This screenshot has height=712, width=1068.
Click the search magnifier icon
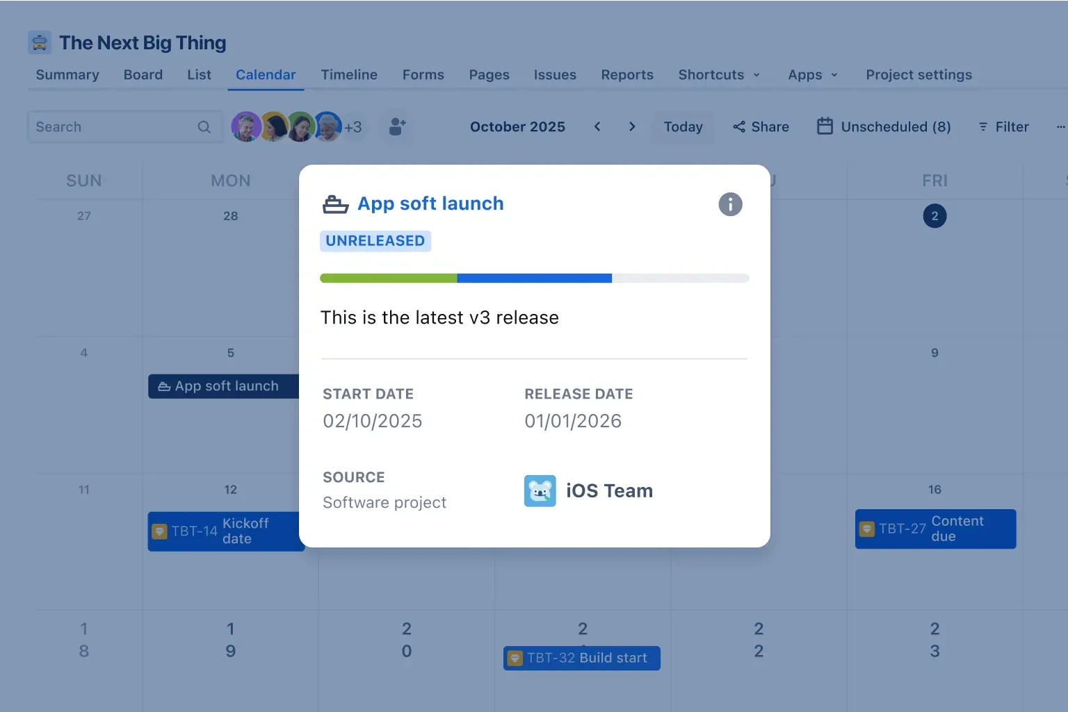tap(204, 126)
